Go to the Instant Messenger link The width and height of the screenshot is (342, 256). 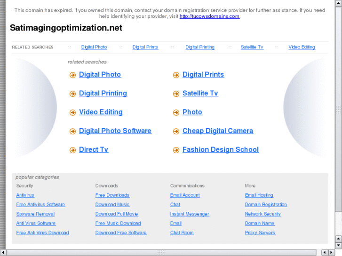coord(190,214)
